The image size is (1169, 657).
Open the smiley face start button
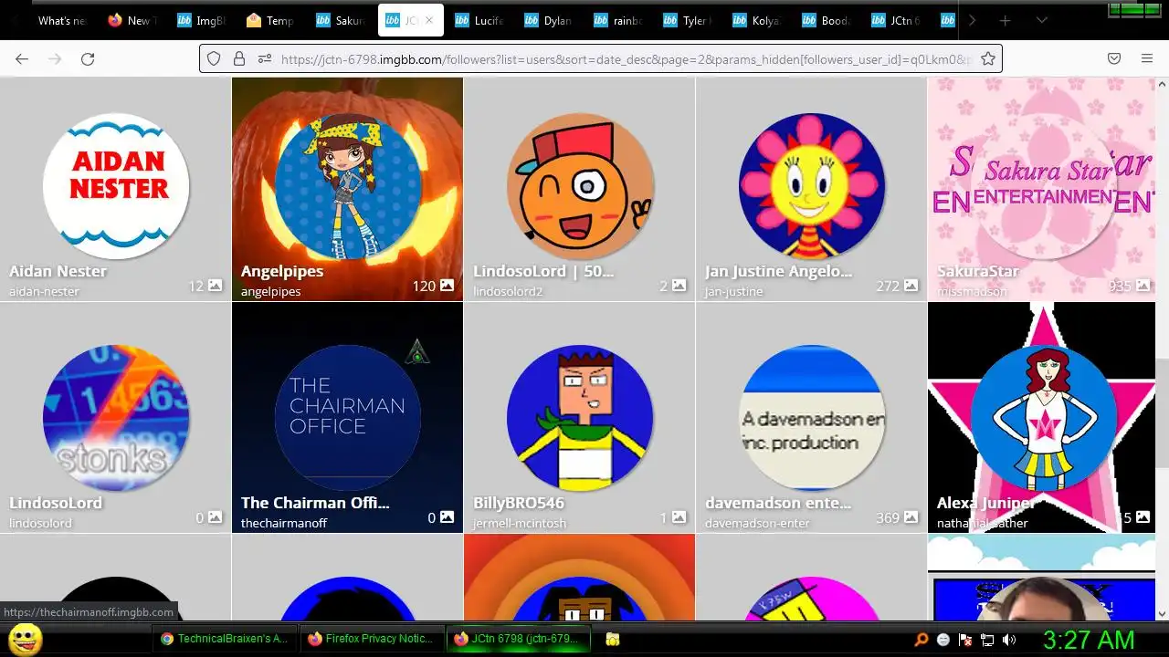26,639
